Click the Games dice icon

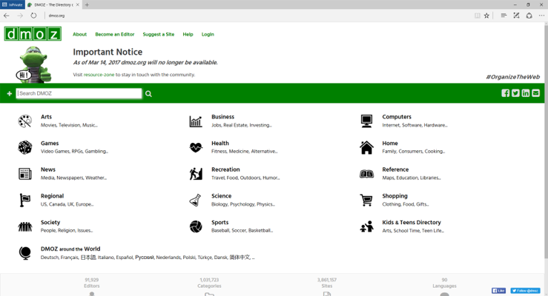(24, 147)
